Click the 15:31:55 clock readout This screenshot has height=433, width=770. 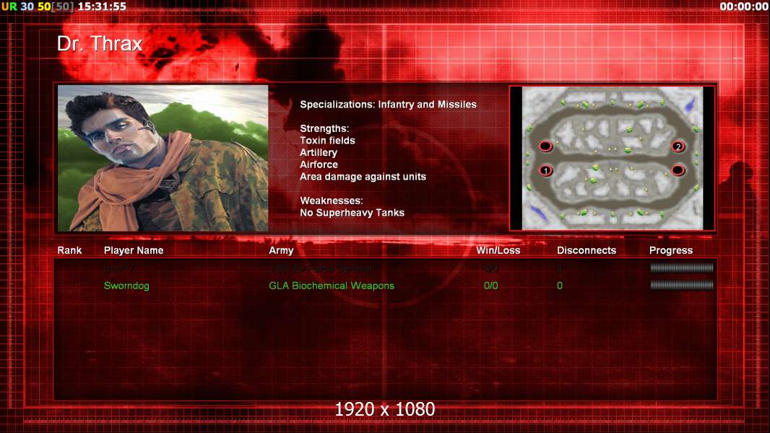tap(102, 6)
